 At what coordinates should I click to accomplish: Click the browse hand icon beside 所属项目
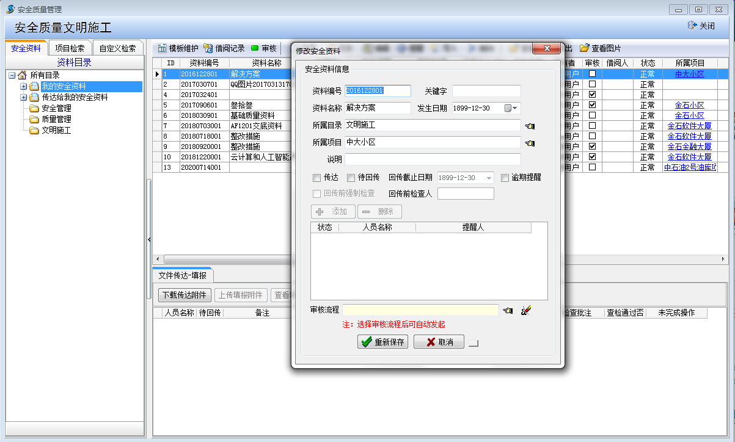(529, 143)
